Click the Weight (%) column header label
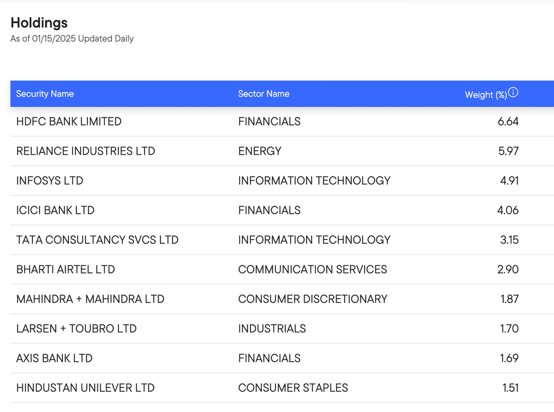Viewport: 554px width, 412px height. pos(485,95)
